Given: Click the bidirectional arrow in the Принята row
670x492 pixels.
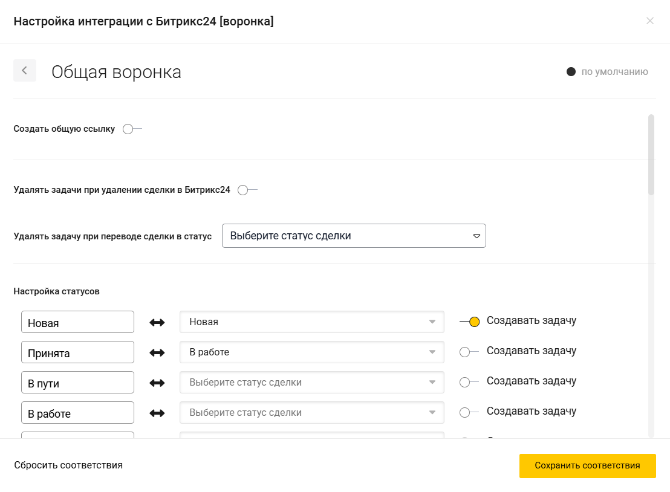Looking at the screenshot, I should tap(157, 353).
